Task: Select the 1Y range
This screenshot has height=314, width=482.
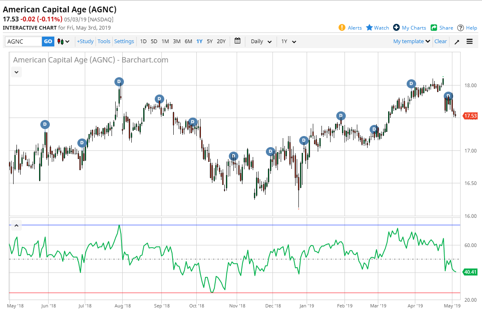Action: [x=200, y=42]
